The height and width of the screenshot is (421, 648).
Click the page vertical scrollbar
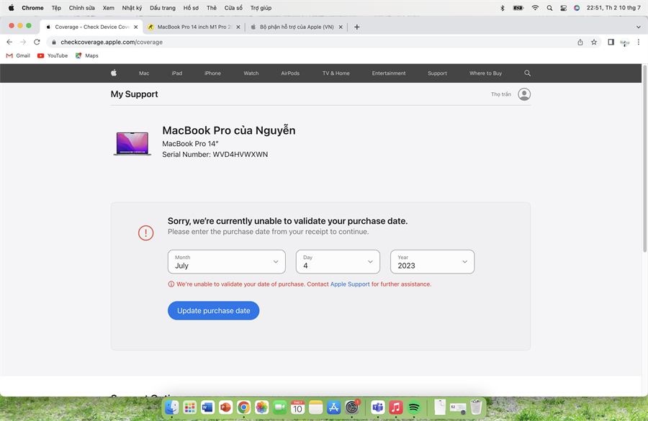click(x=644, y=158)
